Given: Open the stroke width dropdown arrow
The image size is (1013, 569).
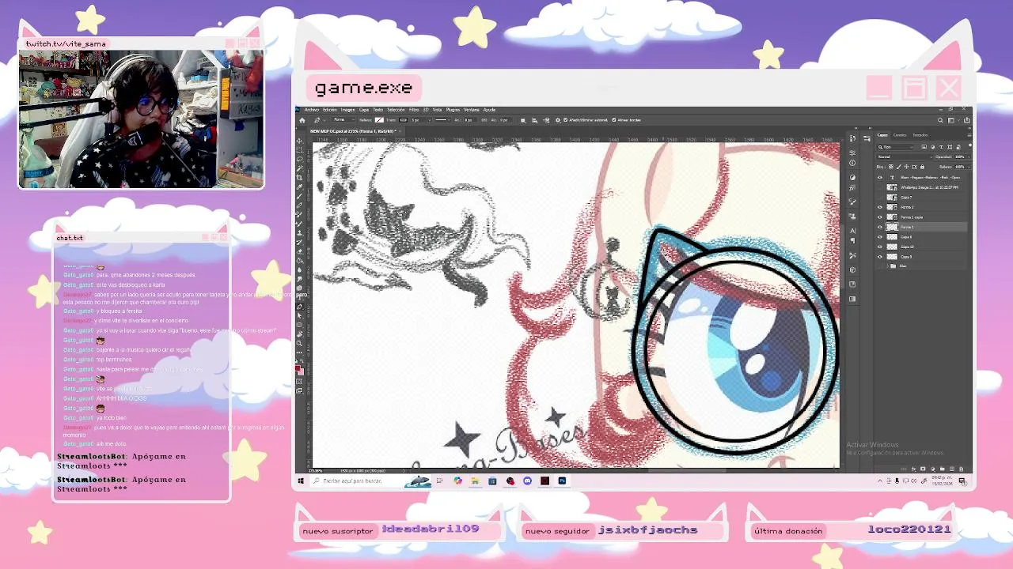Looking at the screenshot, I should tap(430, 120).
